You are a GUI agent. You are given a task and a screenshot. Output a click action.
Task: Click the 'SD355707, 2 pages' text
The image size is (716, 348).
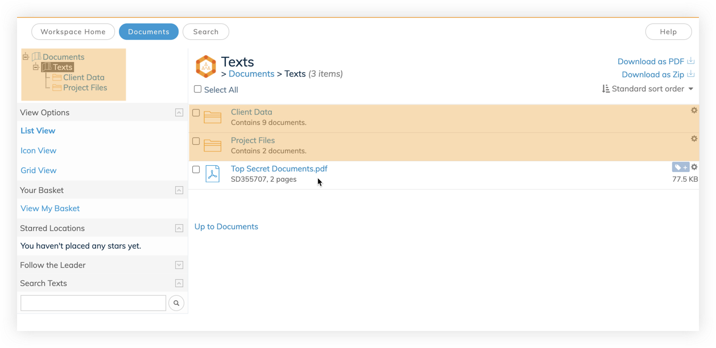(x=264, y=179)
